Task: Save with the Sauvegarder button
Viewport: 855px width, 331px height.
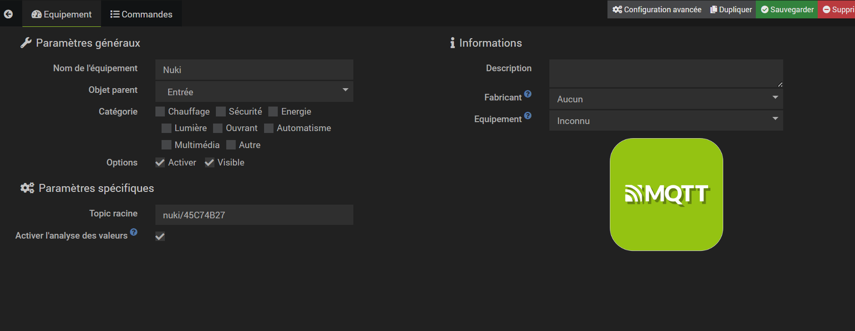Action: pyautogui.click(x=787, y=9)
